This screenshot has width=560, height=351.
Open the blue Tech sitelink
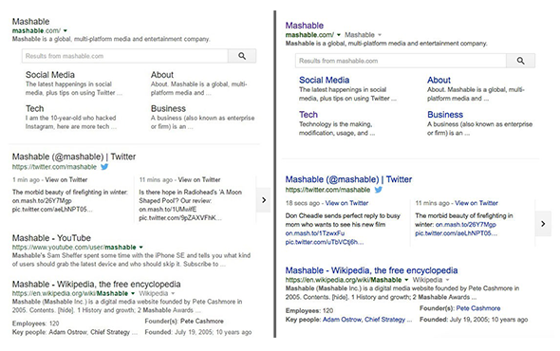308,115
